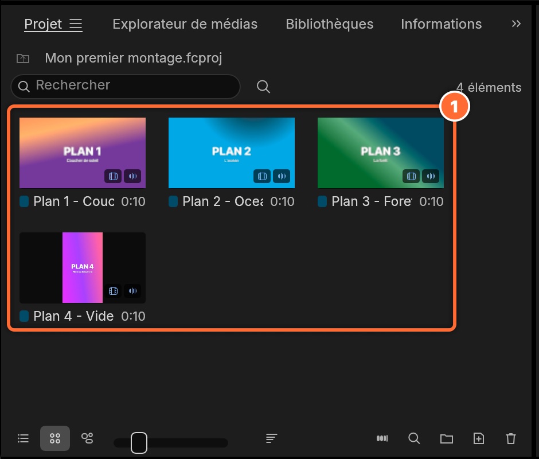Click the search icon beside Rechercher field
Screen dimensions: 539x459
(263, 87)
